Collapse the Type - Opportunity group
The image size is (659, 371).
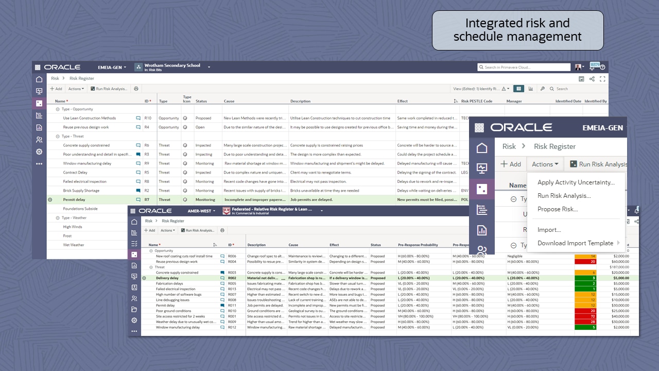tap(58, 109)
